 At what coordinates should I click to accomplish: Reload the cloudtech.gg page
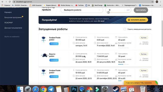(x=10, y=2)
